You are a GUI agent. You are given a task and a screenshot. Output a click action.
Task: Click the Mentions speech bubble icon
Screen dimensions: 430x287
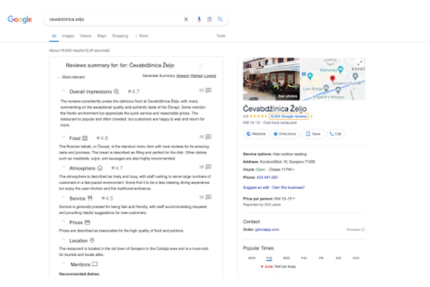coord(95,264)
